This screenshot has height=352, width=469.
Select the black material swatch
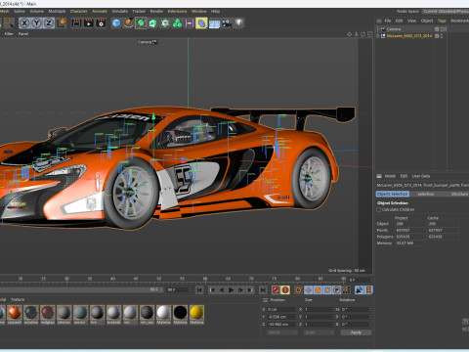point(180,313)
